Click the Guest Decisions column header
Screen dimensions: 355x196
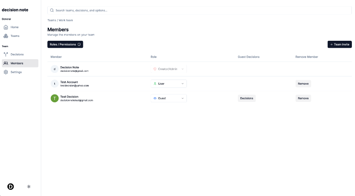[249, 57]
